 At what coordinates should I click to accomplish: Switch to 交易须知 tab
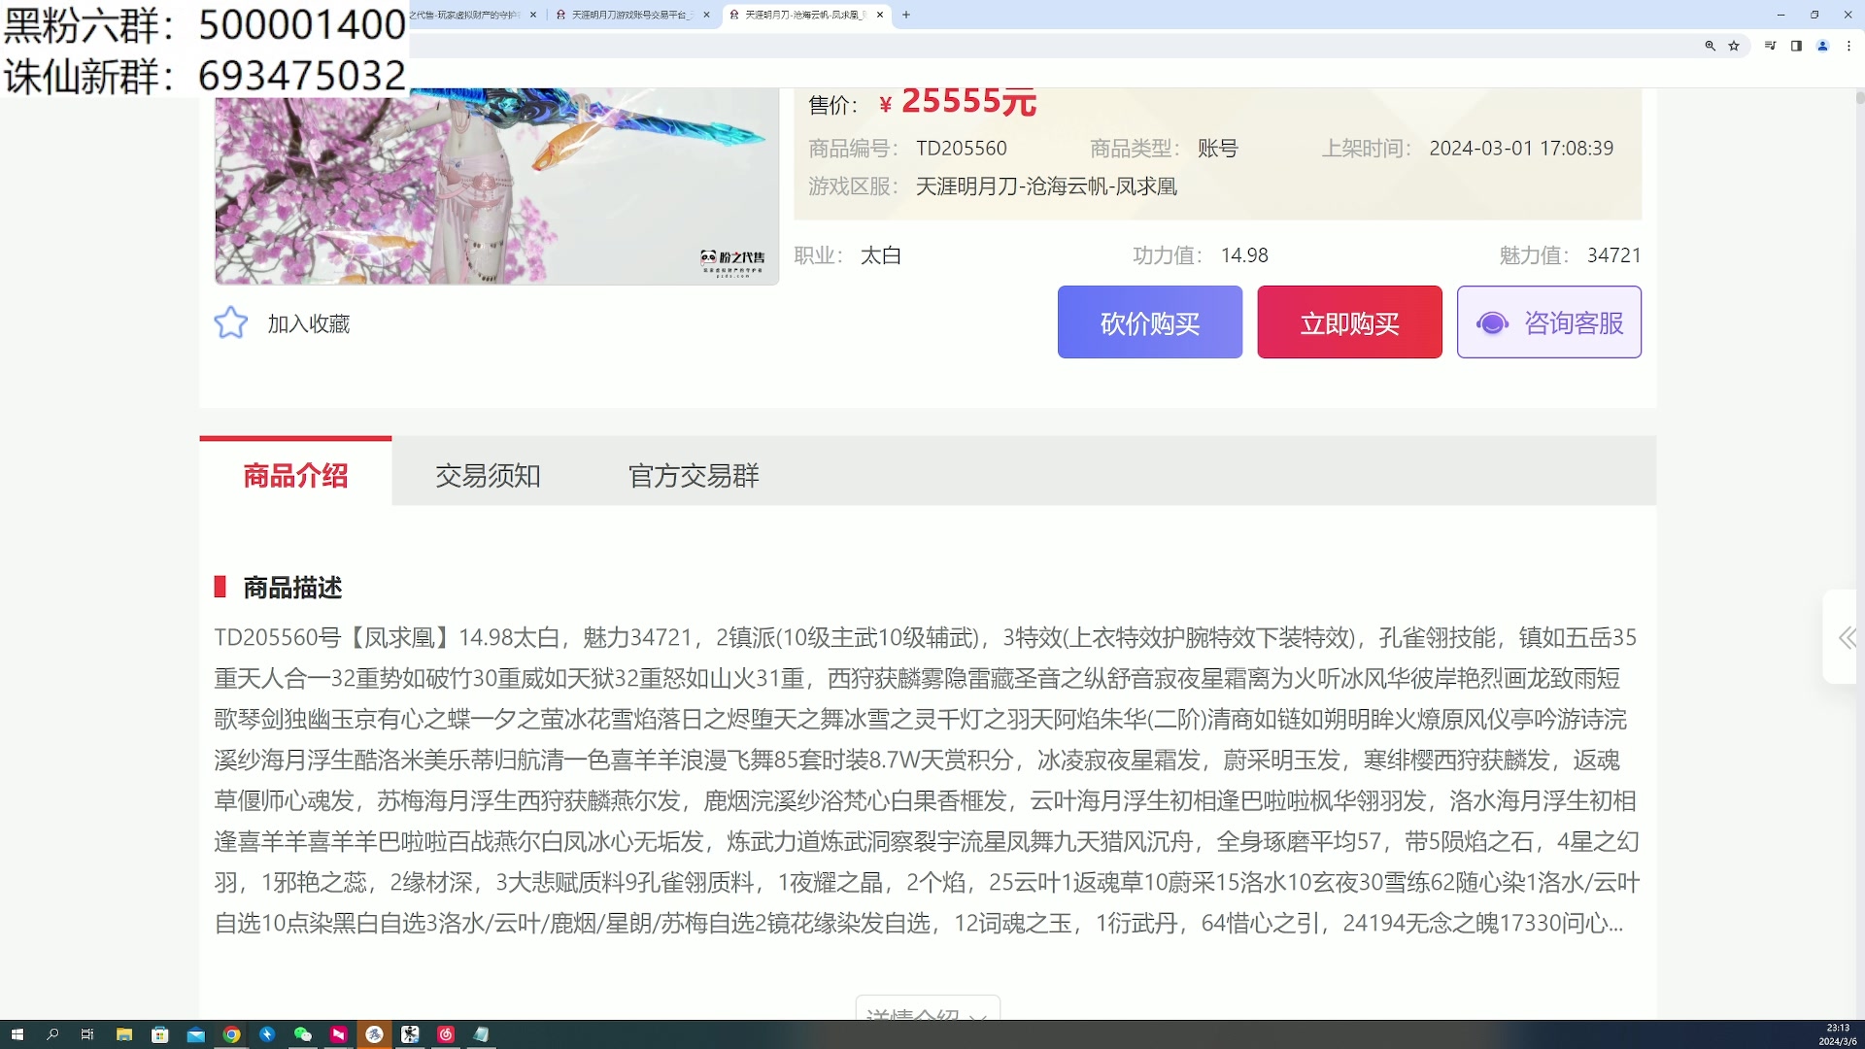click(488, 475)
